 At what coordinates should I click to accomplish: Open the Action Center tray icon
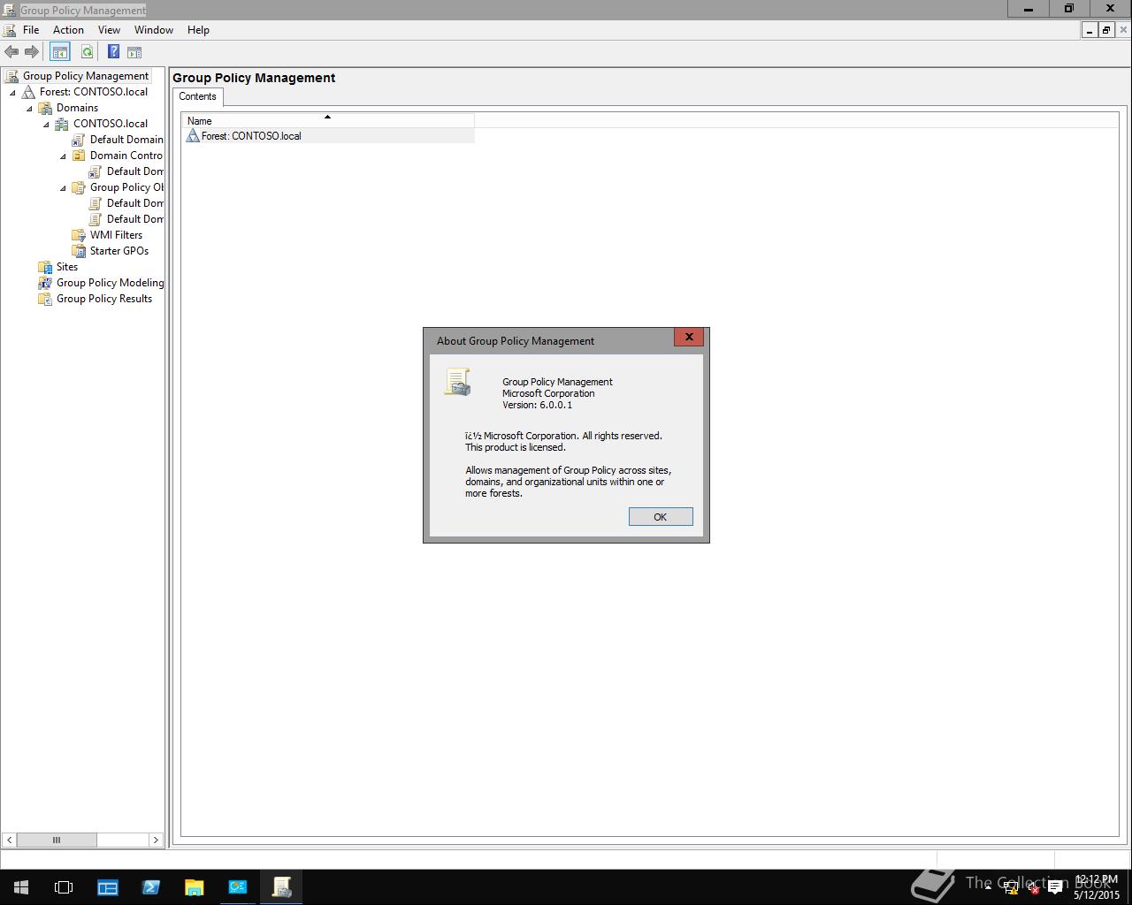click(1055, 888)
